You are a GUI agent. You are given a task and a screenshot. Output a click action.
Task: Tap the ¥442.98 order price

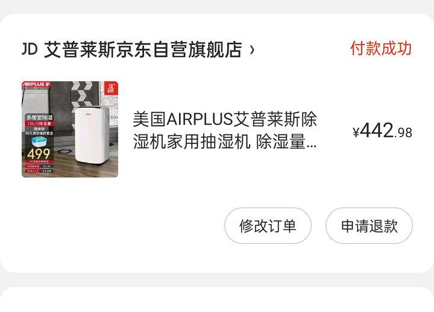383,131
